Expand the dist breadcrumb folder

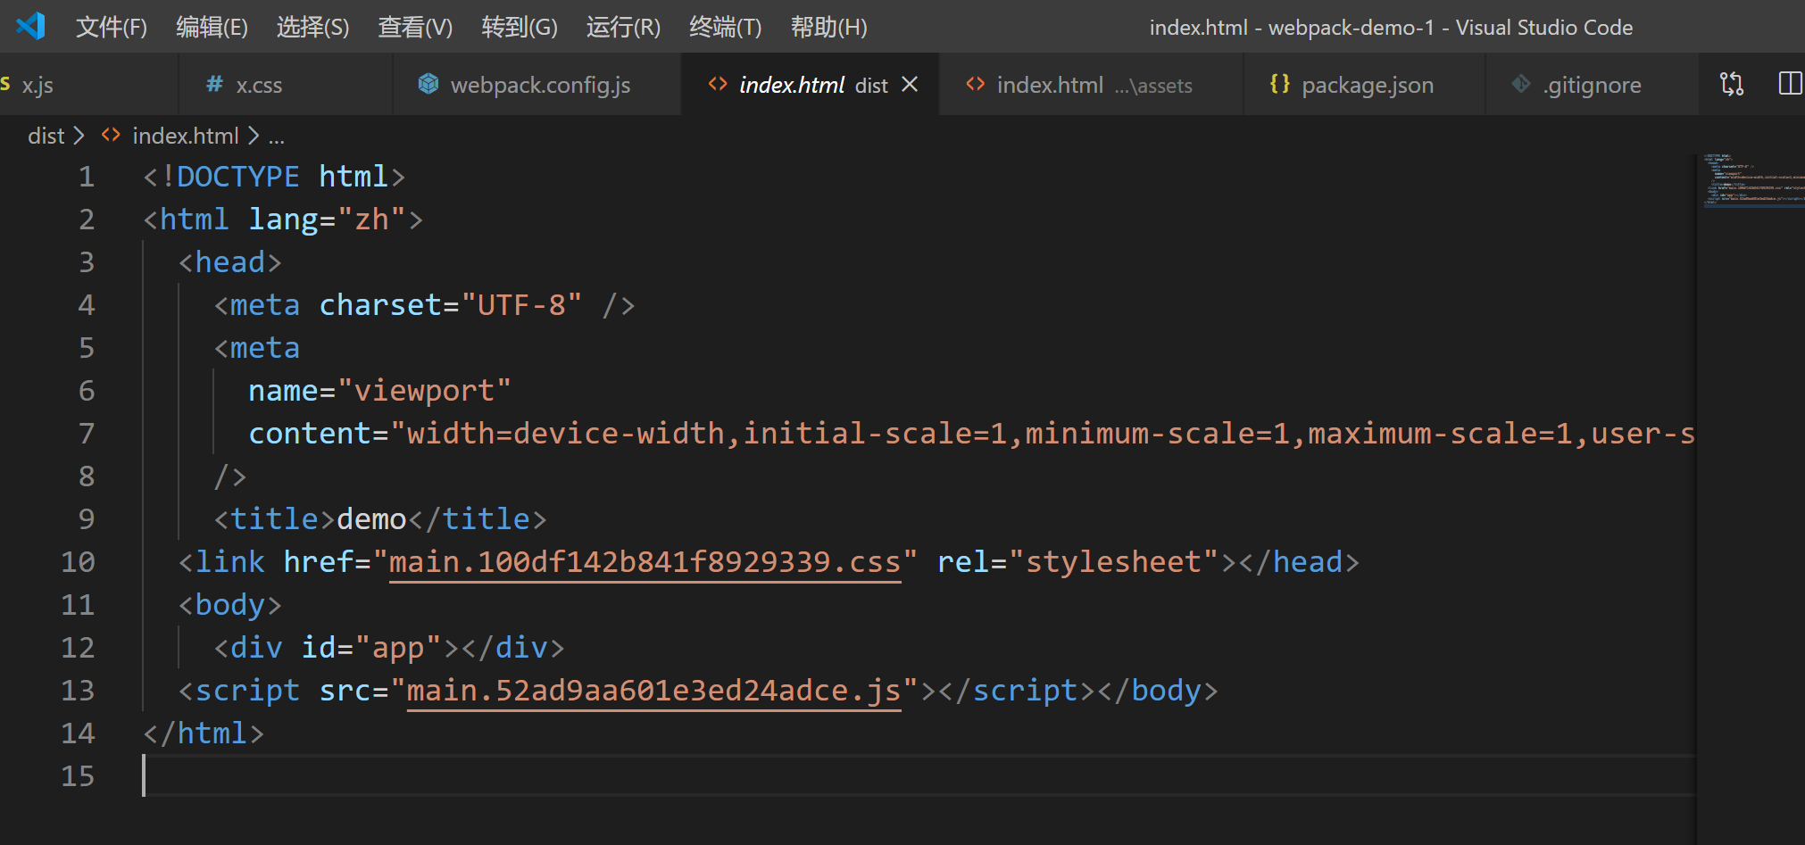[x=46, y=136]
